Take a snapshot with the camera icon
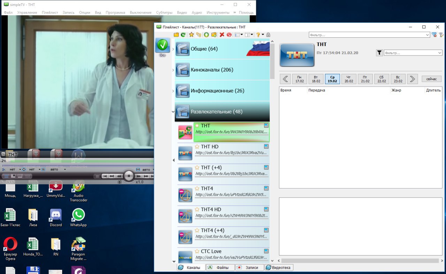The image size is (446, 274). pos(120,182)
